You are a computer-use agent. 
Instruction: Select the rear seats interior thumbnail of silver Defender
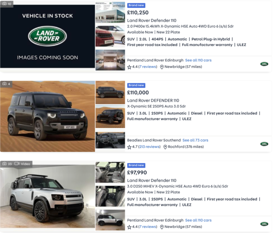(110, 196)
